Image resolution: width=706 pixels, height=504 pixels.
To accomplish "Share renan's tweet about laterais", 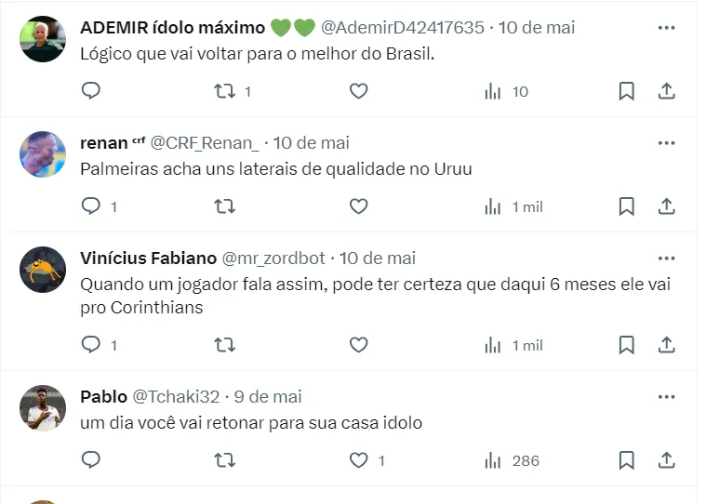I will pyautogui.click(x=666, y=206).
